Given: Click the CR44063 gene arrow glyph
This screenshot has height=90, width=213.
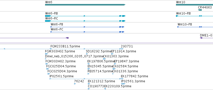Looking at the screenshot, I should (200, 10).
